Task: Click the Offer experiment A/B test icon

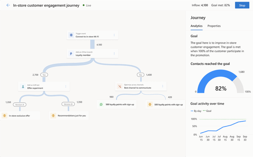Action: [x=23, y=86]
